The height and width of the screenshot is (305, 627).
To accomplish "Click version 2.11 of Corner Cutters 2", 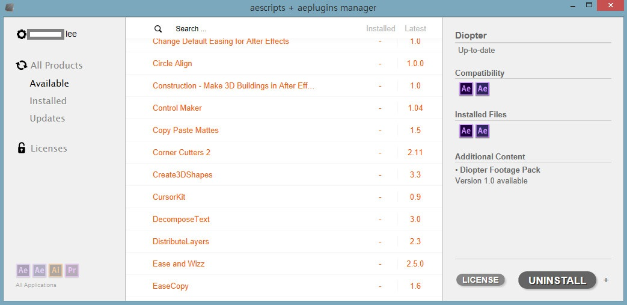I will (415, 153).
